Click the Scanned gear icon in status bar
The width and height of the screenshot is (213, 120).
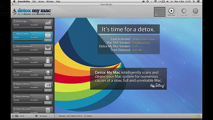point(36,116)
